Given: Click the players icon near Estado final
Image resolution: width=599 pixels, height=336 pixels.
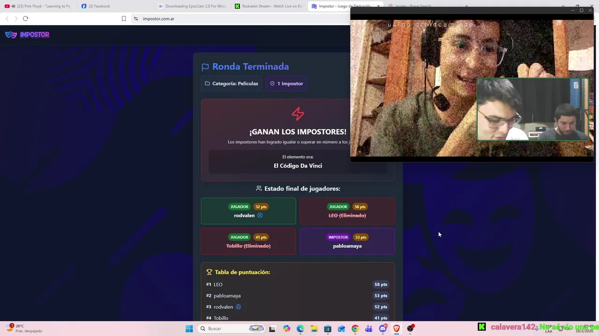Looking at the screenshot, I should (x=259, y=189).
